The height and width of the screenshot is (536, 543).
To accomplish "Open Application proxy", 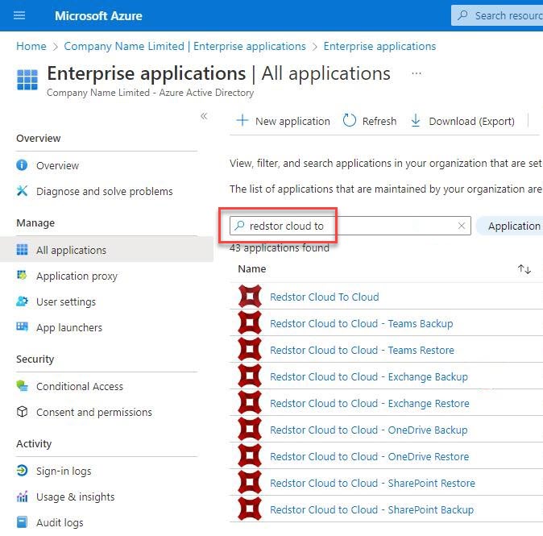I will [x=77, y=276].
